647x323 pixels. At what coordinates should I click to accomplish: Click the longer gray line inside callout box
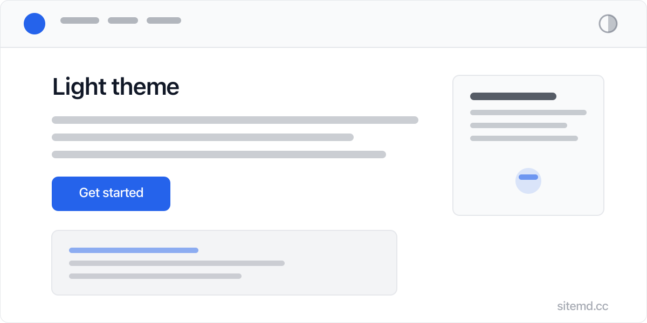click(177, 263)
